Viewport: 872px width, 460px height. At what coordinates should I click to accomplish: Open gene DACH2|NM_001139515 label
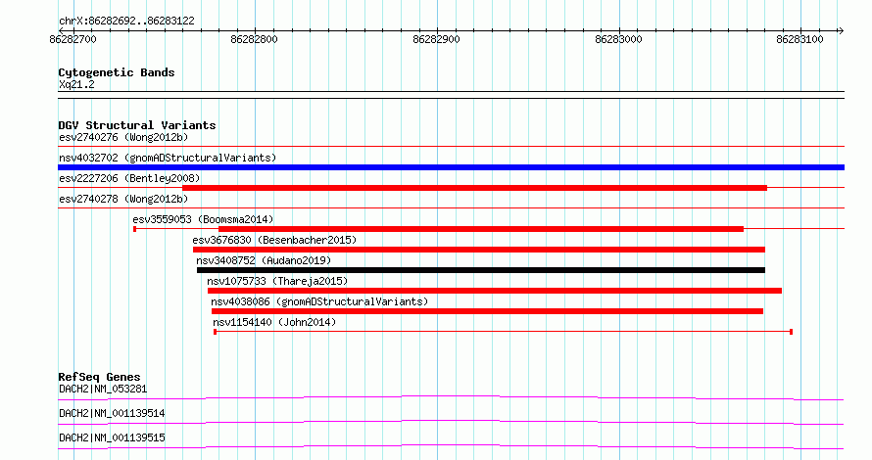[112, 437]
